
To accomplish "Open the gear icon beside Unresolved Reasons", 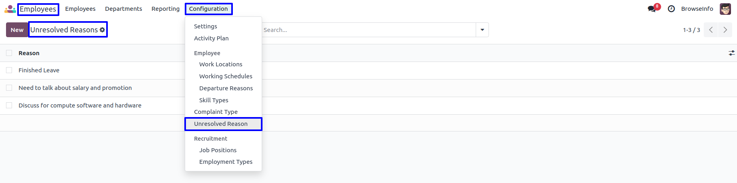I will [x=103, y=30].
